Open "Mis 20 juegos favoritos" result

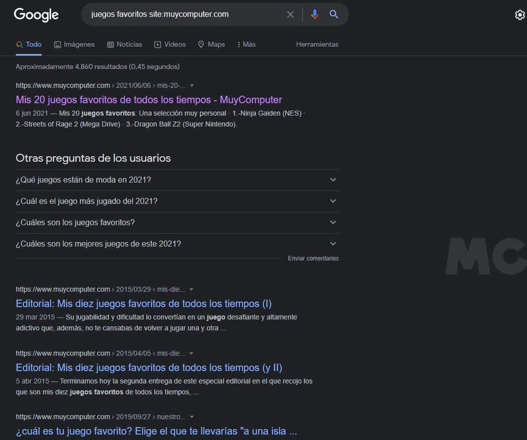(x=149, y=100)
